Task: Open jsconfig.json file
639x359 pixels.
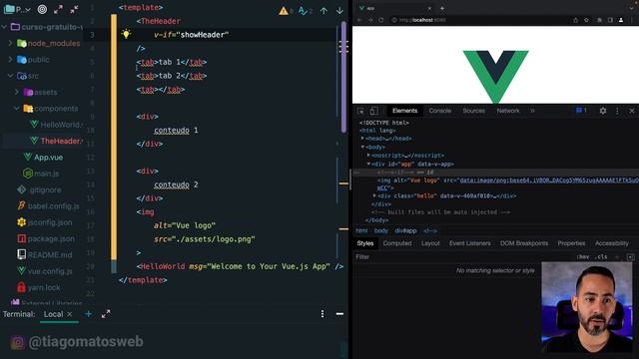Action: point(44,222)
